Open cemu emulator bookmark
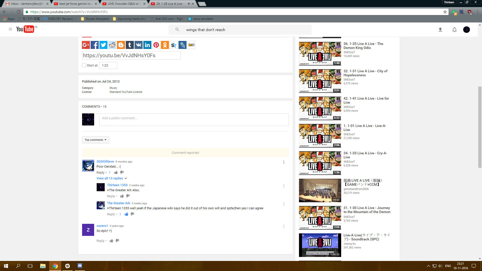The image size is (482, 271). coord(201,19)
